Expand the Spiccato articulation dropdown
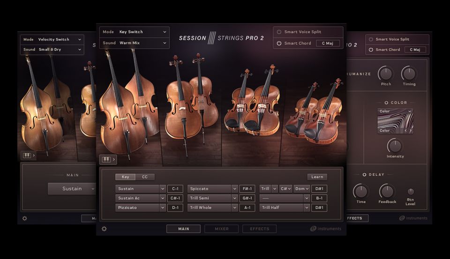The image size is (450, 259). (234, 189)
